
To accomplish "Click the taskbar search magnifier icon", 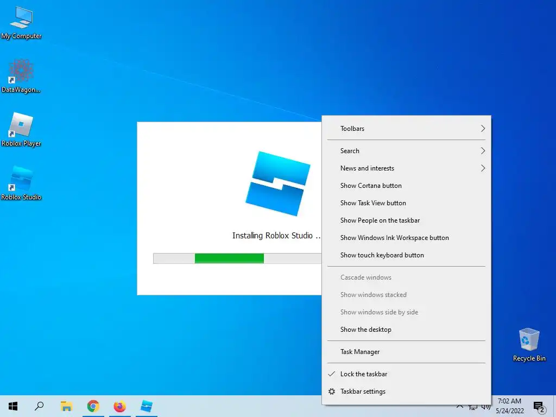I will pos(39,406).
